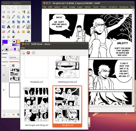Open the Template.xcf page thumbnail
136x131 pixels.
click(36, 67)
